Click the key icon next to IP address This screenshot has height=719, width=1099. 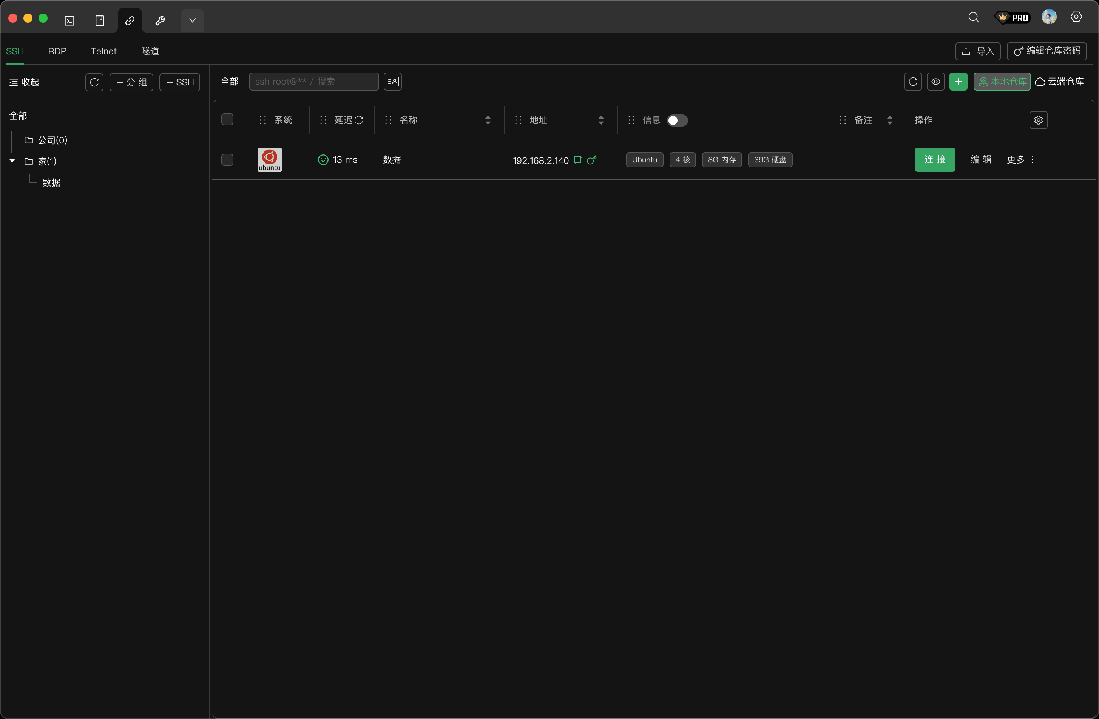click(x=591, y=160)
